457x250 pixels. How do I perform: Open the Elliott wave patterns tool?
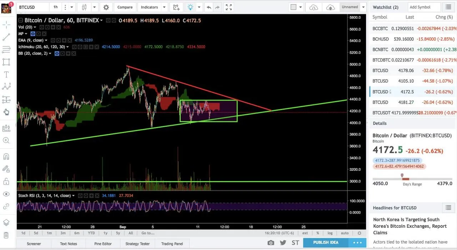tap(6, 87)
